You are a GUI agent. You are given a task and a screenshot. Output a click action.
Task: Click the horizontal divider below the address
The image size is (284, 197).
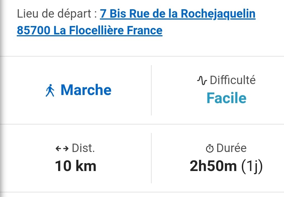142,56
